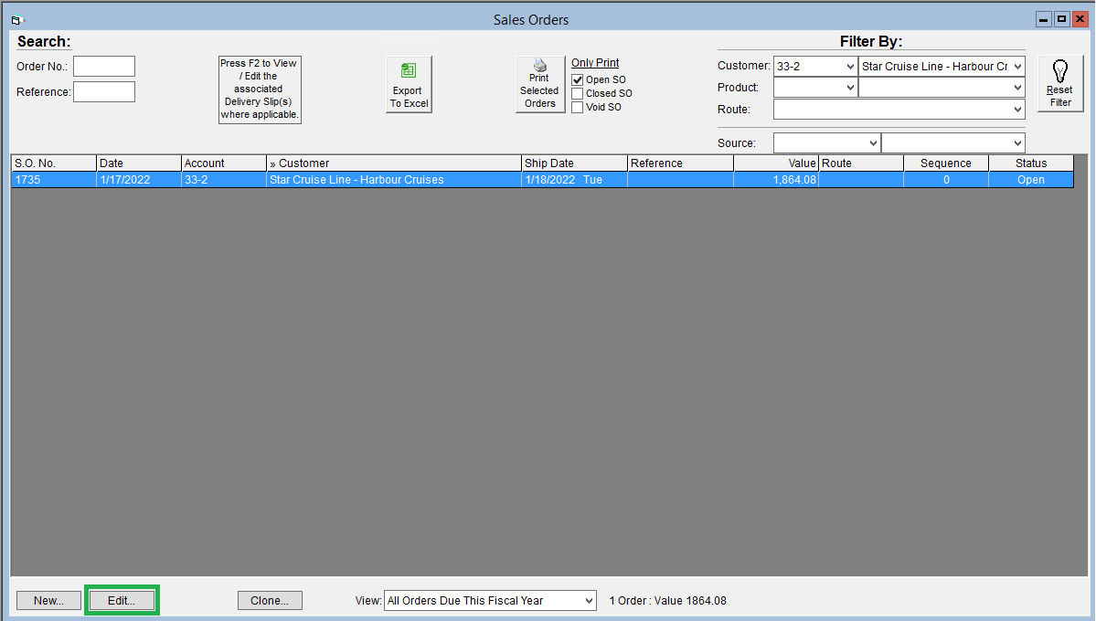This screenshot has height=621, width=1096.
Task: Sort by Reference column header
Action: tap(681, 163)
